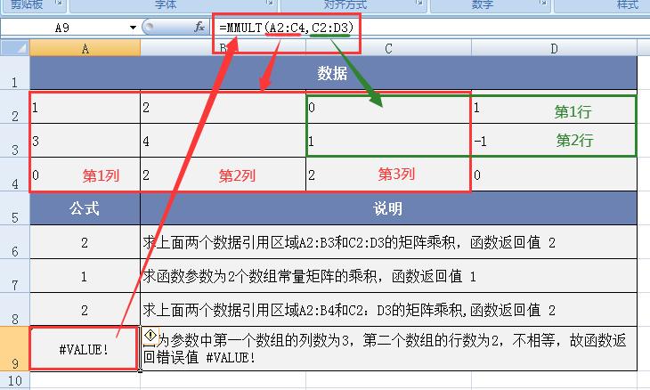Click description about 2个数组常量矩阵
The height and width of the screenshot is (390, 650).
tap(388, 276)
